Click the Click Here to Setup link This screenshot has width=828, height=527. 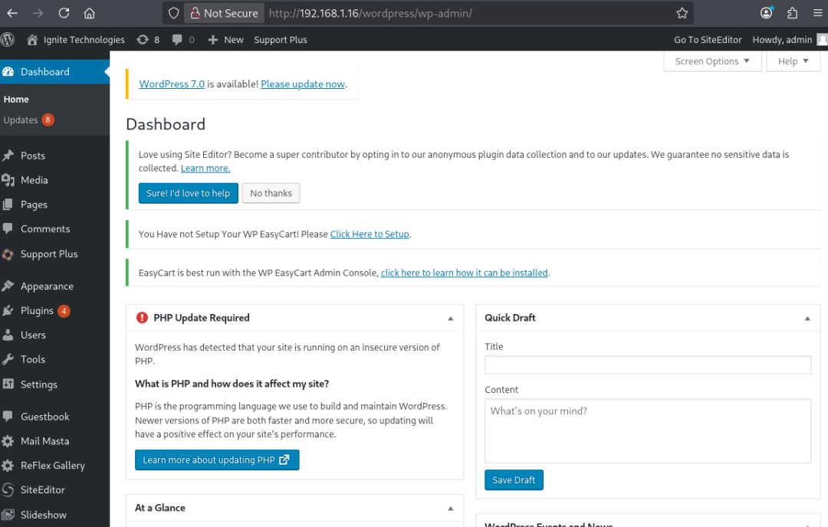[370, 234]
